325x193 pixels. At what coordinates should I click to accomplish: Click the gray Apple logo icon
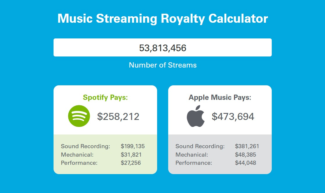(x=196, y=116)
